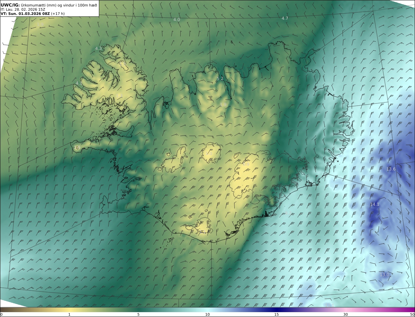This screenshot has width=415, height=317.
Task: Click the '4.3' value near the Westfjords
Action: click(99, 48)
